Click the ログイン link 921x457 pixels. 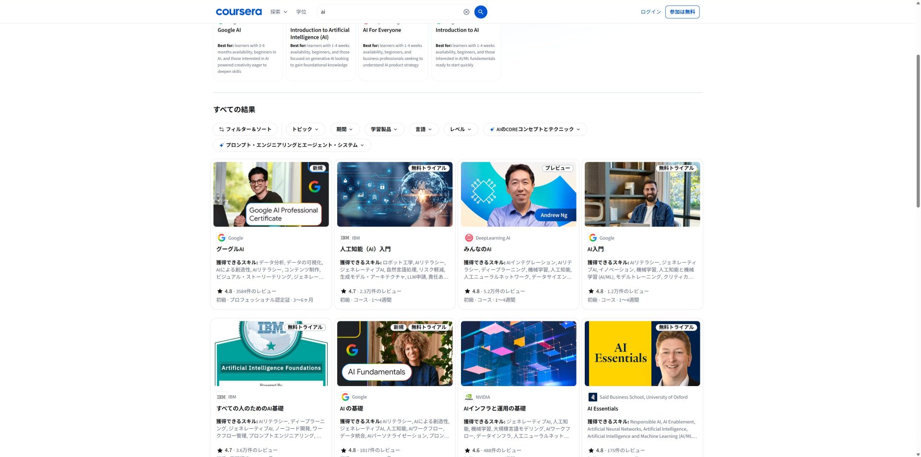click(650, 12)
